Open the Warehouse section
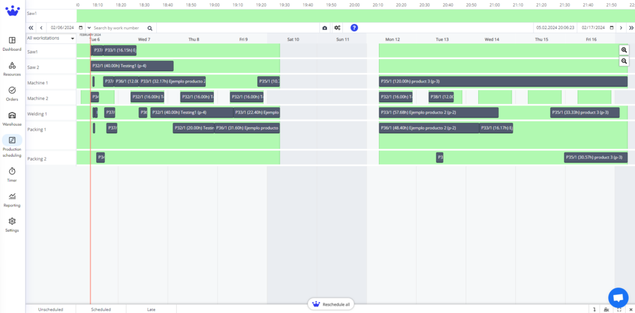This screenshot has height=313, width=635. pyautogui.click(x=12, y=118)
